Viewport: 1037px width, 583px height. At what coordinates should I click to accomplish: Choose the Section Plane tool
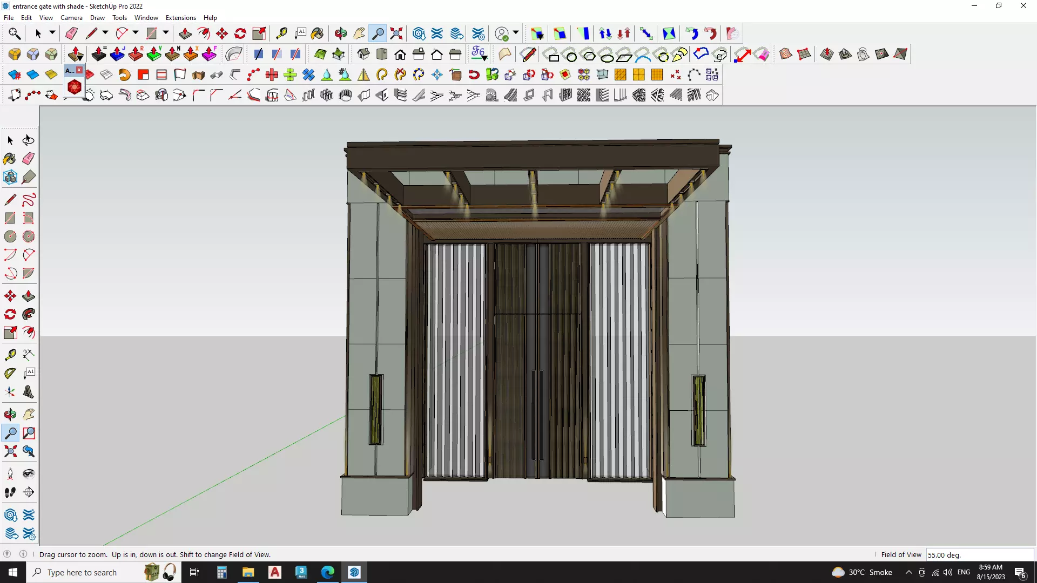tap(29, 492)
